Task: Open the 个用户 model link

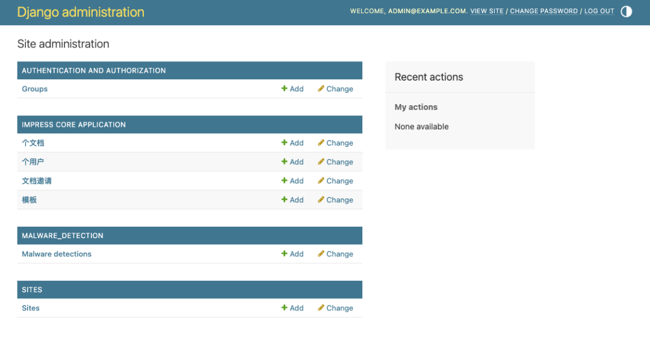Action: point(32,162)
